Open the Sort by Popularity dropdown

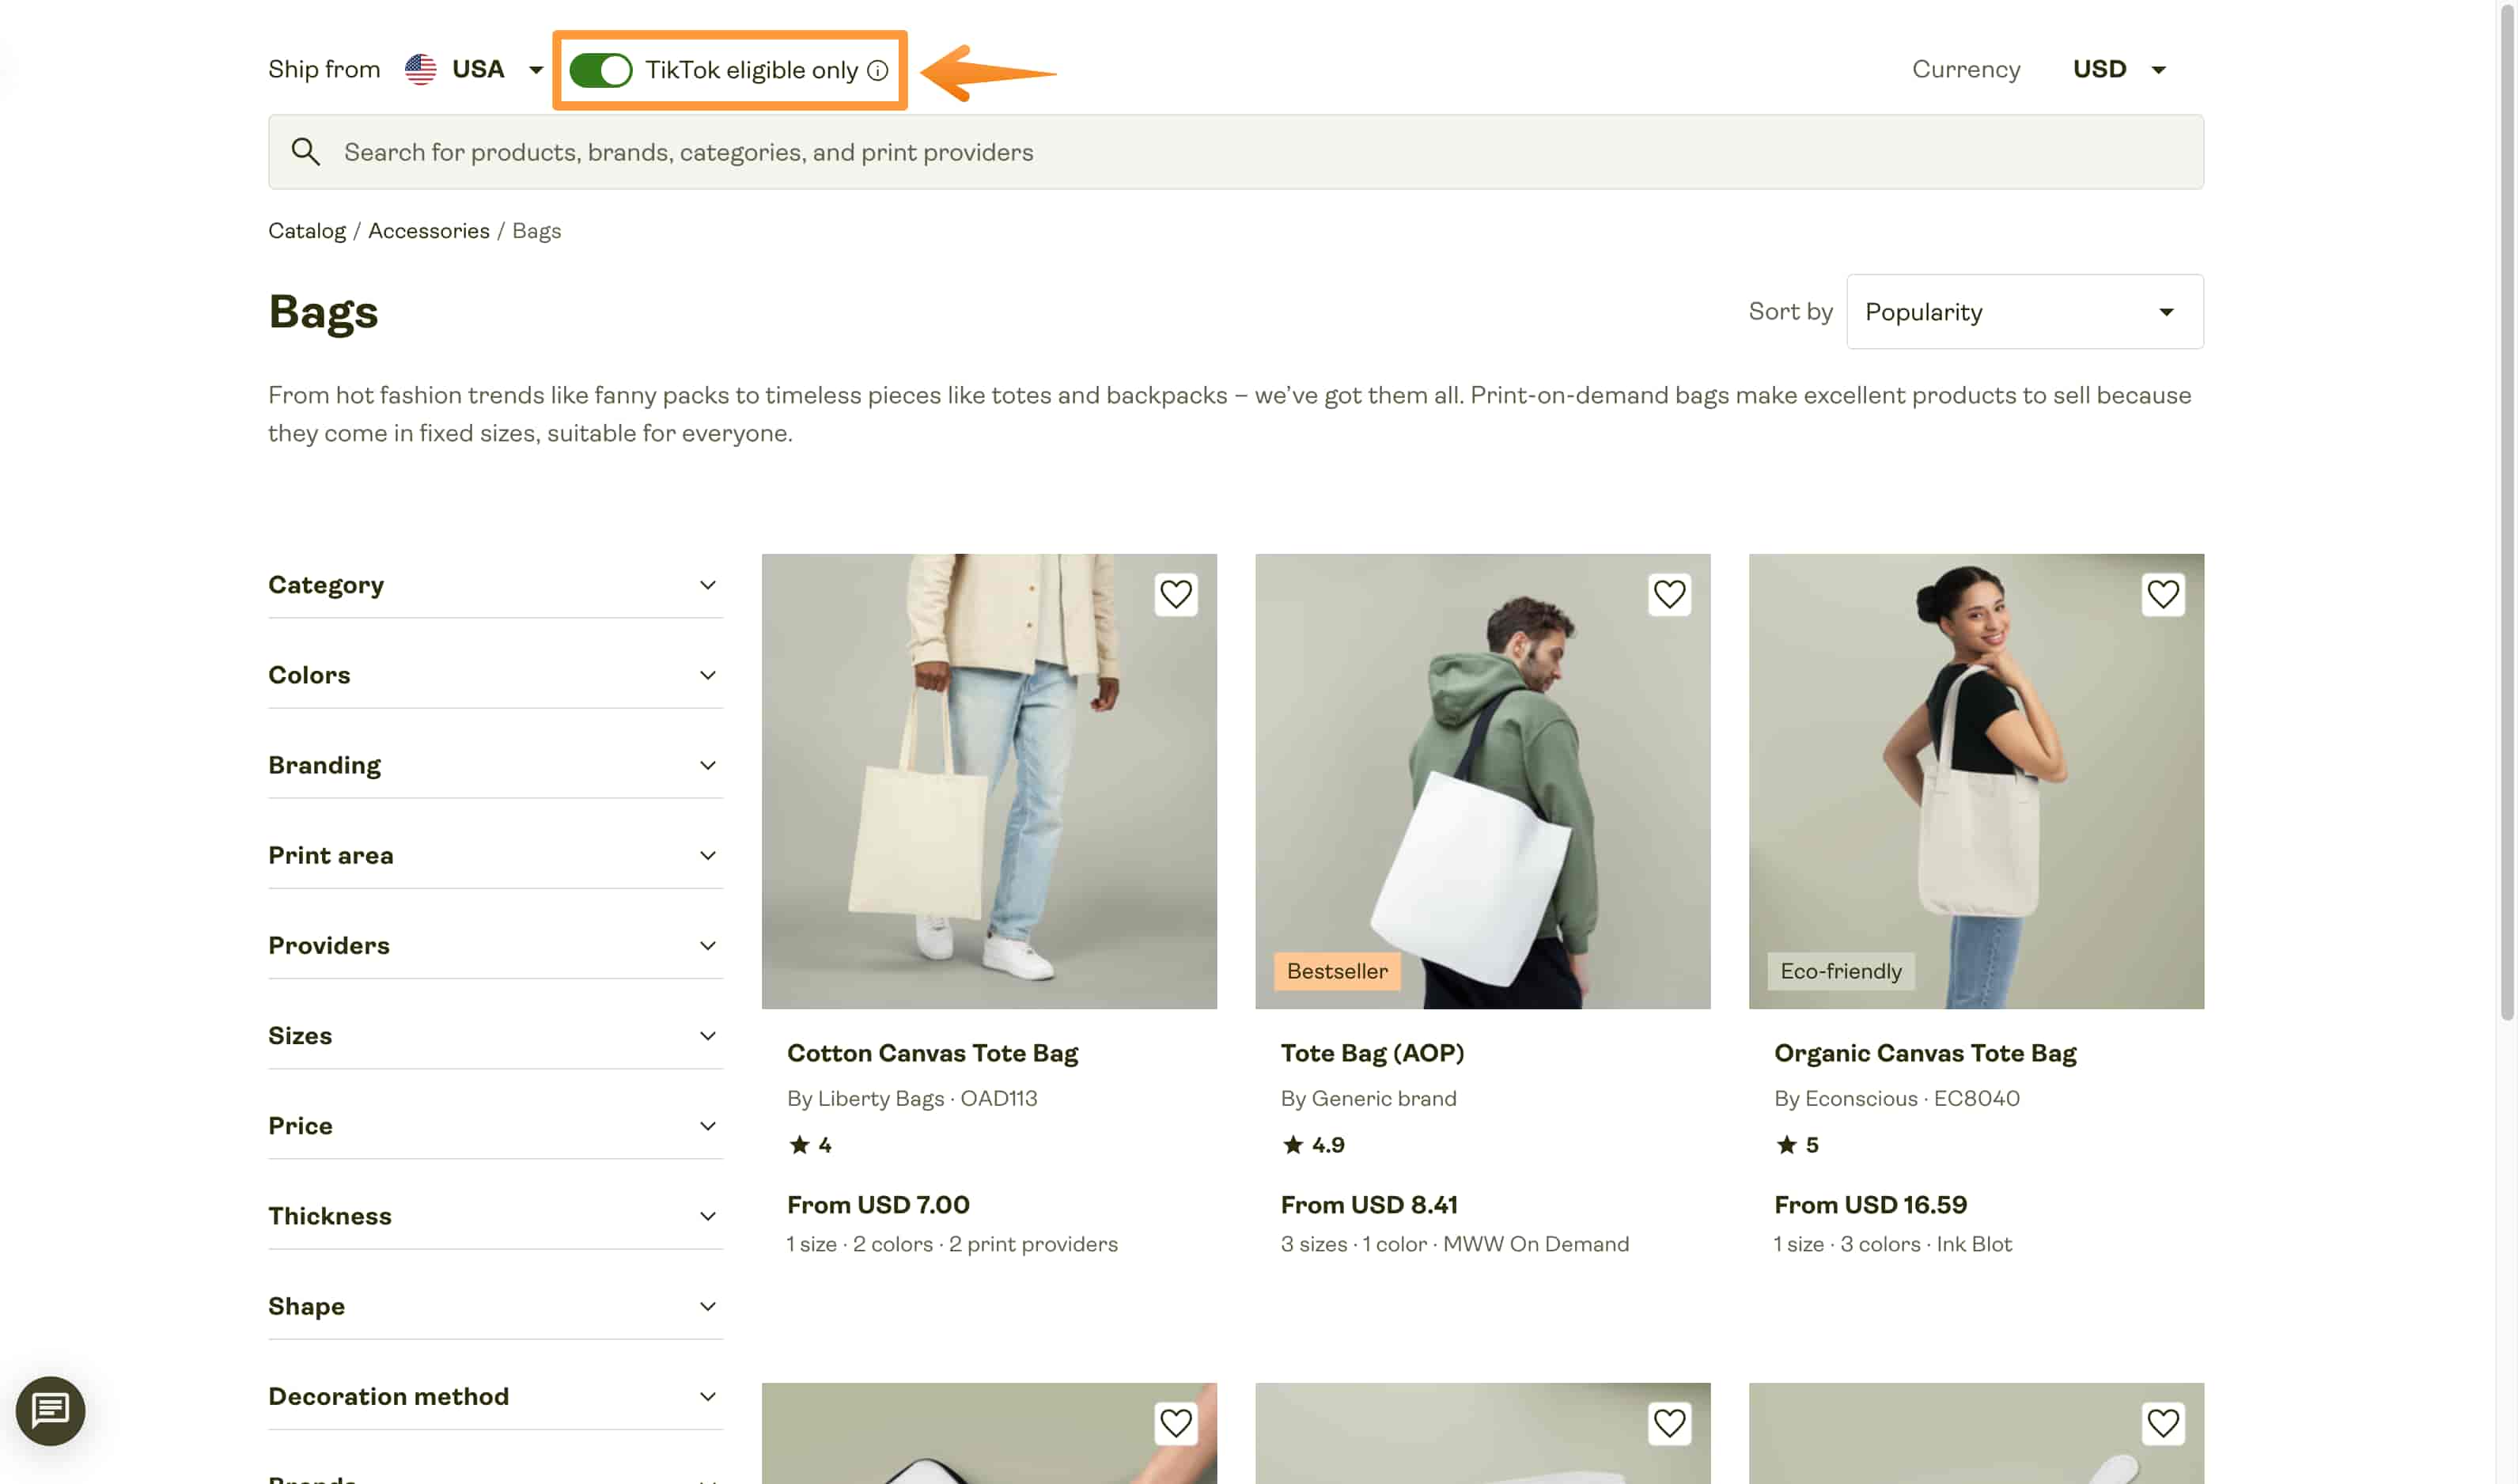(2024, 312)
